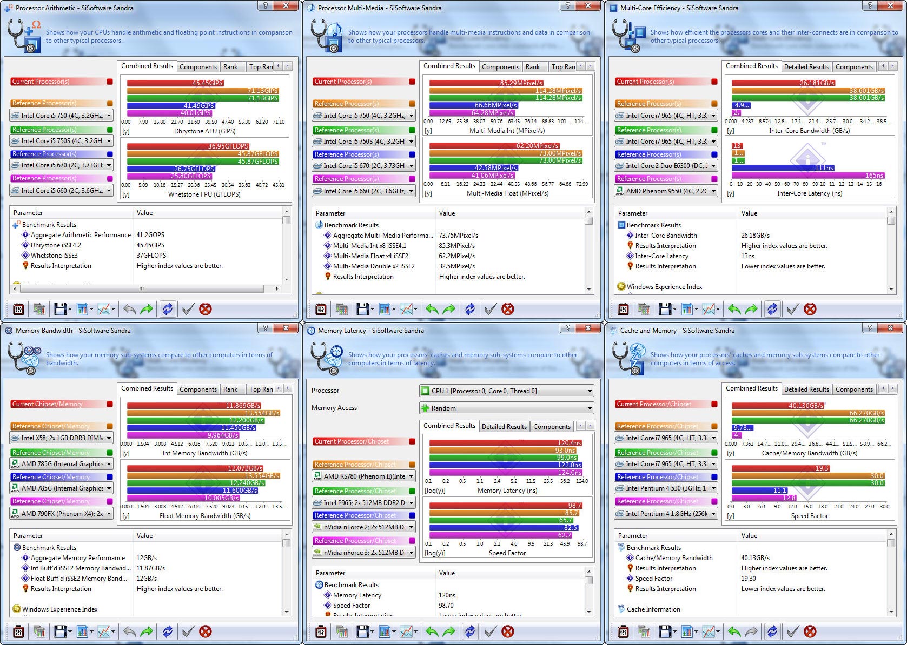The height and width of the screenshot is (645, 907).
Task: Click the save icon in Multi-Core Efficiency toolbar
Action: coord(665,309)
